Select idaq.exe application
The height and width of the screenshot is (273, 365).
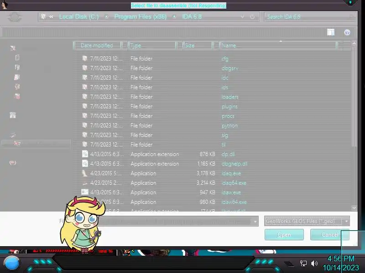(x=231, y=173)
